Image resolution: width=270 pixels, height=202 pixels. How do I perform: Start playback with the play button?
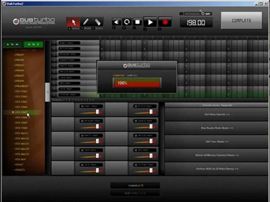[150, 22]
